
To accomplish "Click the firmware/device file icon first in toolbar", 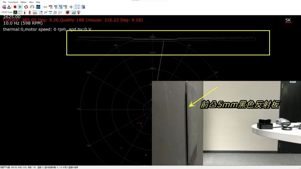I will 4,7.
